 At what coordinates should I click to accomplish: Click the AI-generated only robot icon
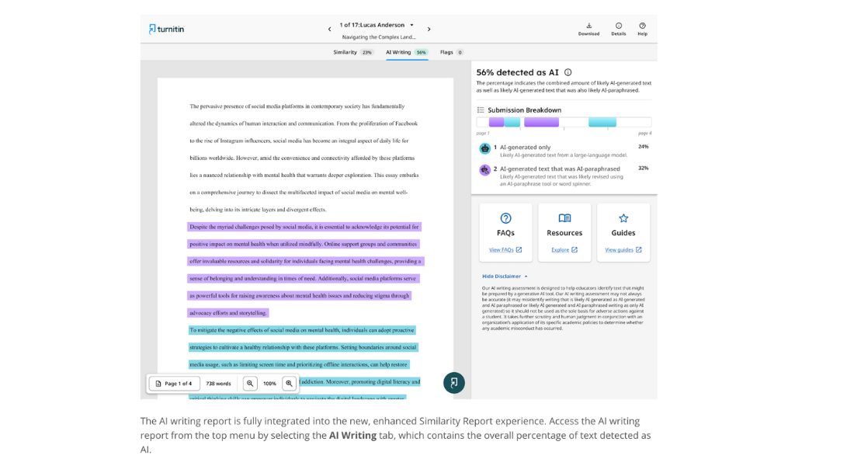pyautogui.click(x=484, y=148)
